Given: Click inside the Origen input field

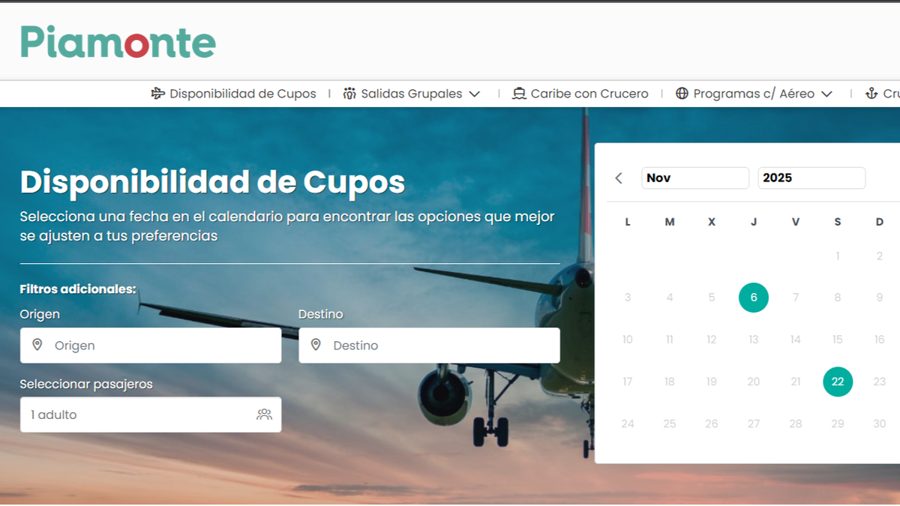Looking at the screenshot, I should (x=150, y=345).
